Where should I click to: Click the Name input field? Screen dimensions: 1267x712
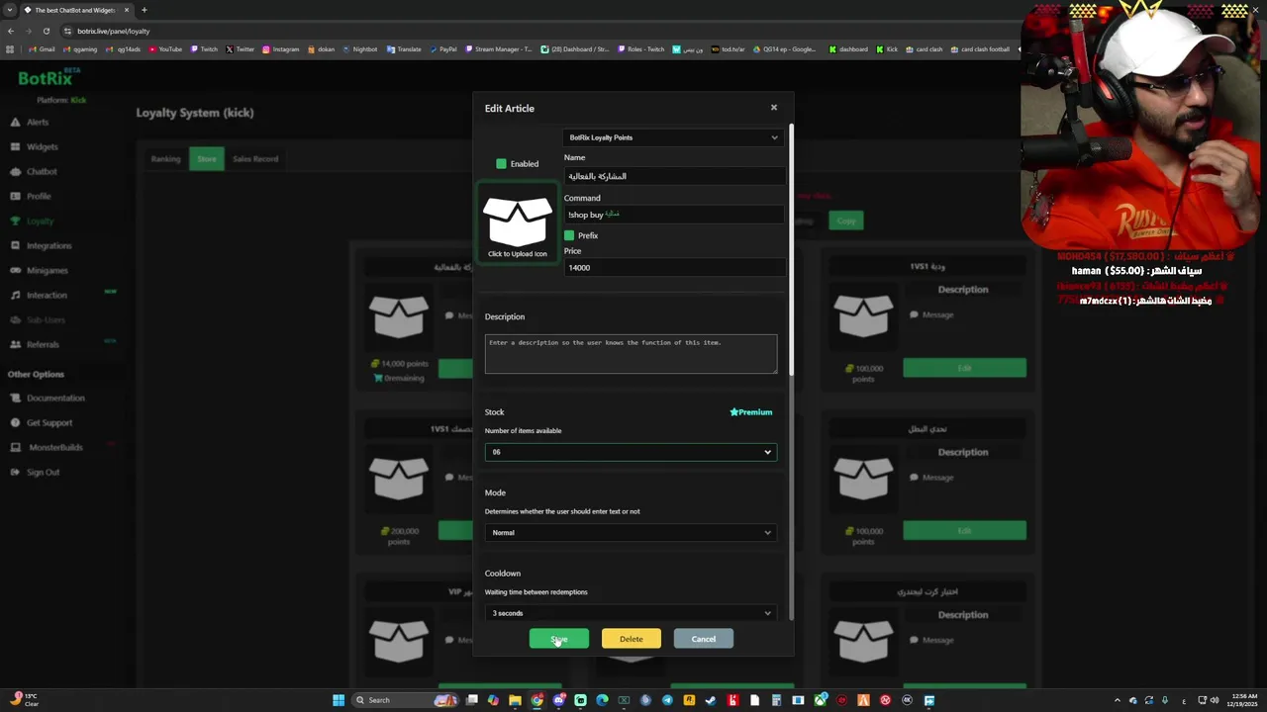pos(674,176)
